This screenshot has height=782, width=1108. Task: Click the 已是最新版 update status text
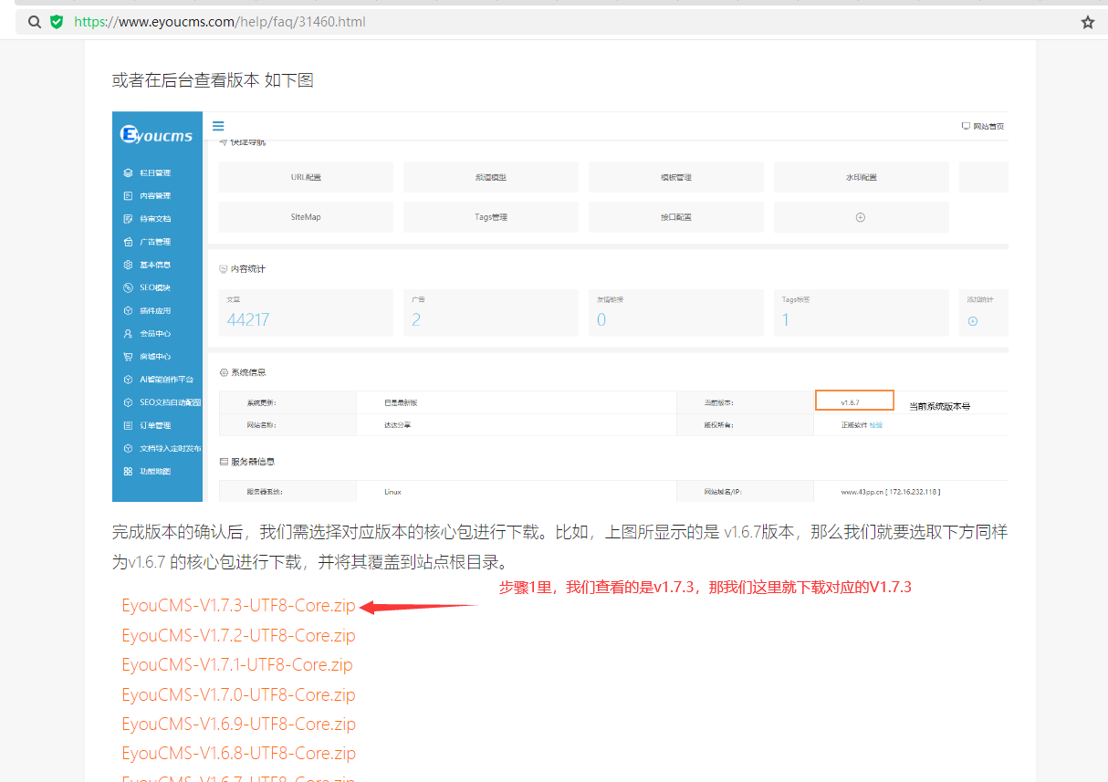pyautogui.click(x=401, y=402)
